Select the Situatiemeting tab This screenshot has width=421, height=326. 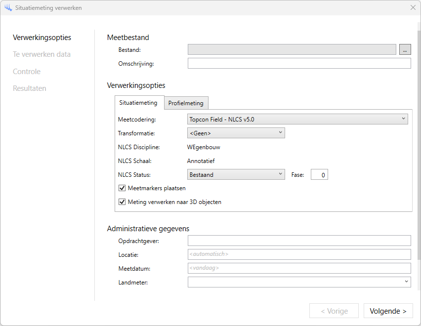(139, 103)
